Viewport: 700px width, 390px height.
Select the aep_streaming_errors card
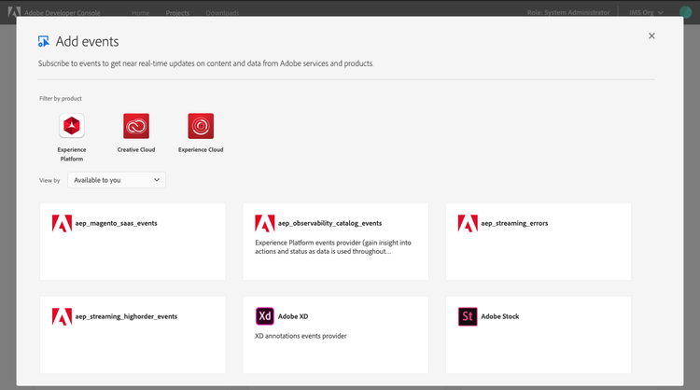[539, 242]
